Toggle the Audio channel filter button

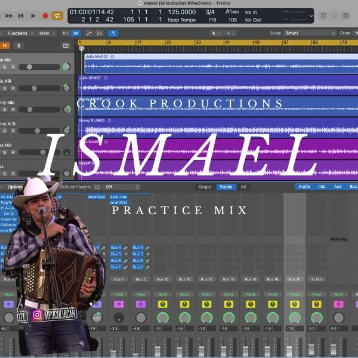tap(304, 187)
